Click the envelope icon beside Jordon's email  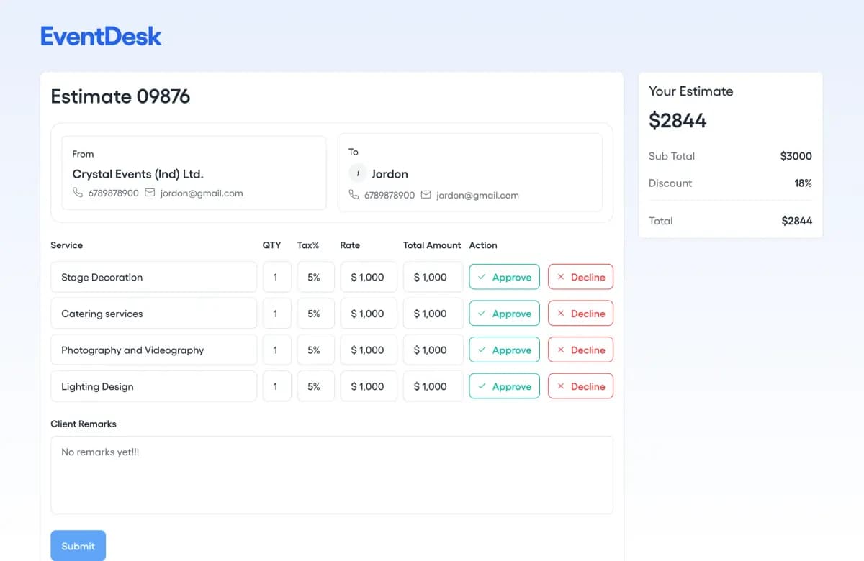tap(425, 195)
